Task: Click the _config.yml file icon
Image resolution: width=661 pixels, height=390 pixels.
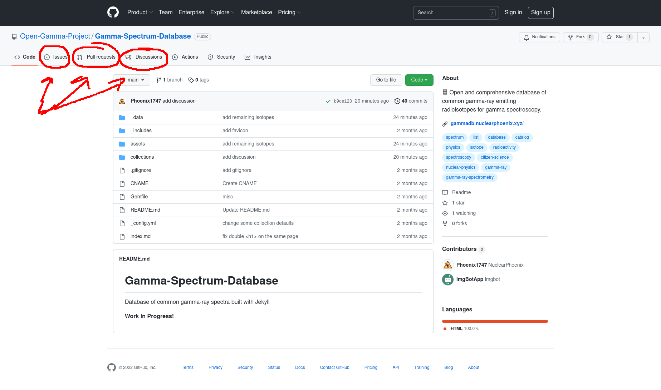Action: pyautogui.click(x=122, y=223)
